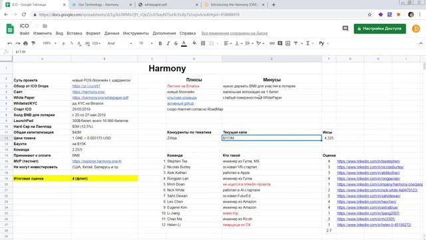426x240 pixels.
Task: Open the comments history icon
Action: [345, 28]
